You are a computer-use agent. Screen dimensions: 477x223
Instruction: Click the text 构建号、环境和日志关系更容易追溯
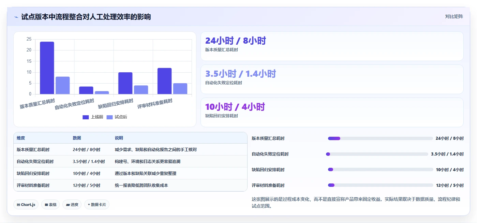(148, 162)
